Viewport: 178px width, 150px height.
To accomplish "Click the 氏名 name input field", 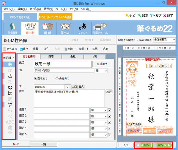I will click(62, 64).
